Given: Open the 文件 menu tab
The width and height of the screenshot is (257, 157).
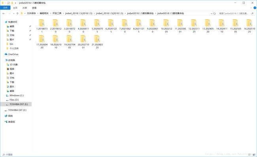Looking at the screenshot, I should pos(5,7).
